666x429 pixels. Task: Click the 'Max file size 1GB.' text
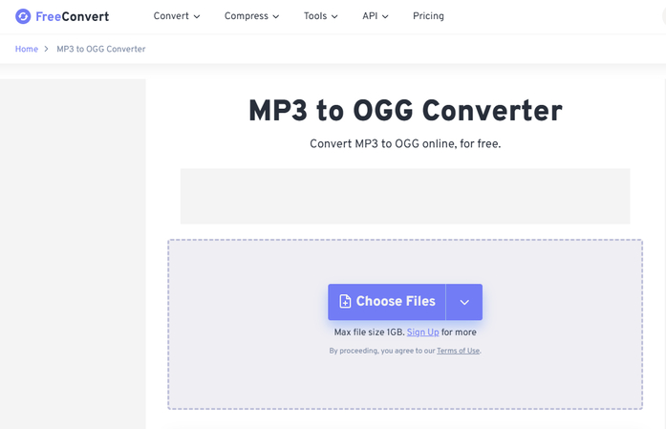[369, 332]
